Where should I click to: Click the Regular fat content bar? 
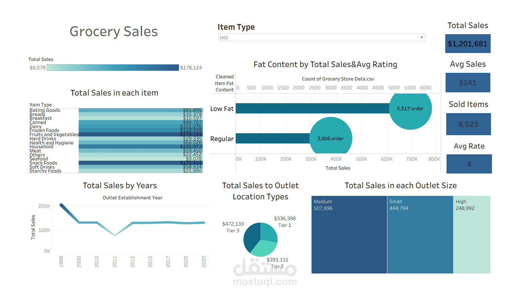pos(273,138)
